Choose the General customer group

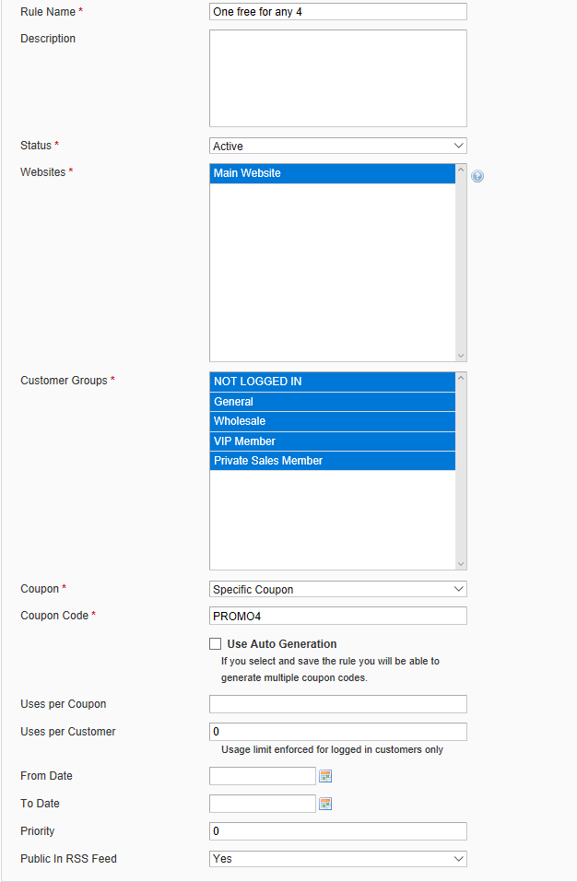pos(332,402)
